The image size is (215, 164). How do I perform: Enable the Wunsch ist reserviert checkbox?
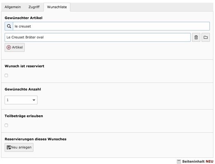tap(6, 75)
